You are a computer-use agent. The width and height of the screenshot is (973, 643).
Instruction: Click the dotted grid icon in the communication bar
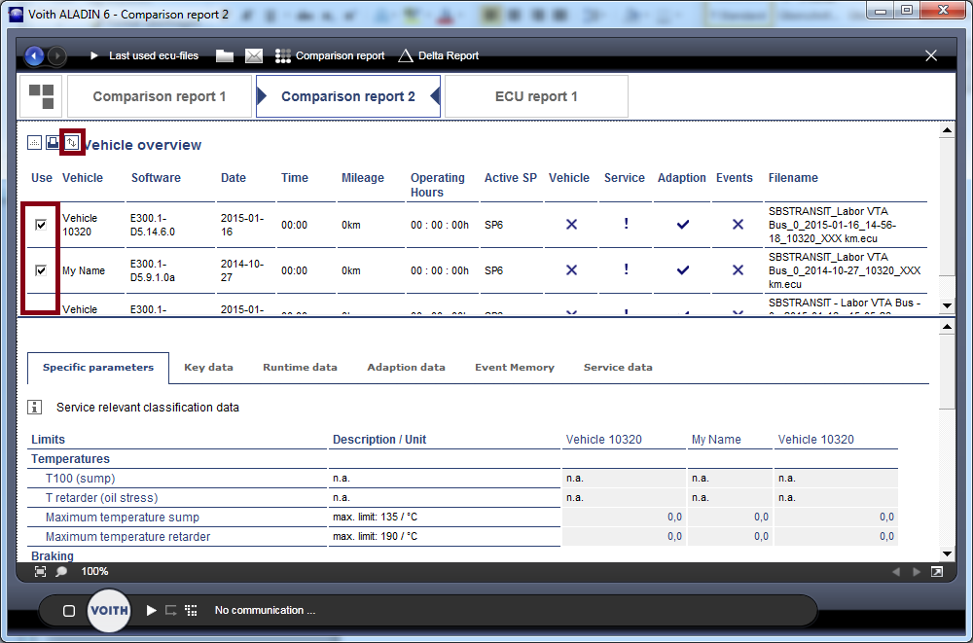coord(191,611)
